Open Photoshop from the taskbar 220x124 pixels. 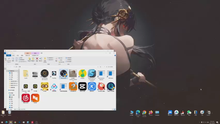pos(19,122)
